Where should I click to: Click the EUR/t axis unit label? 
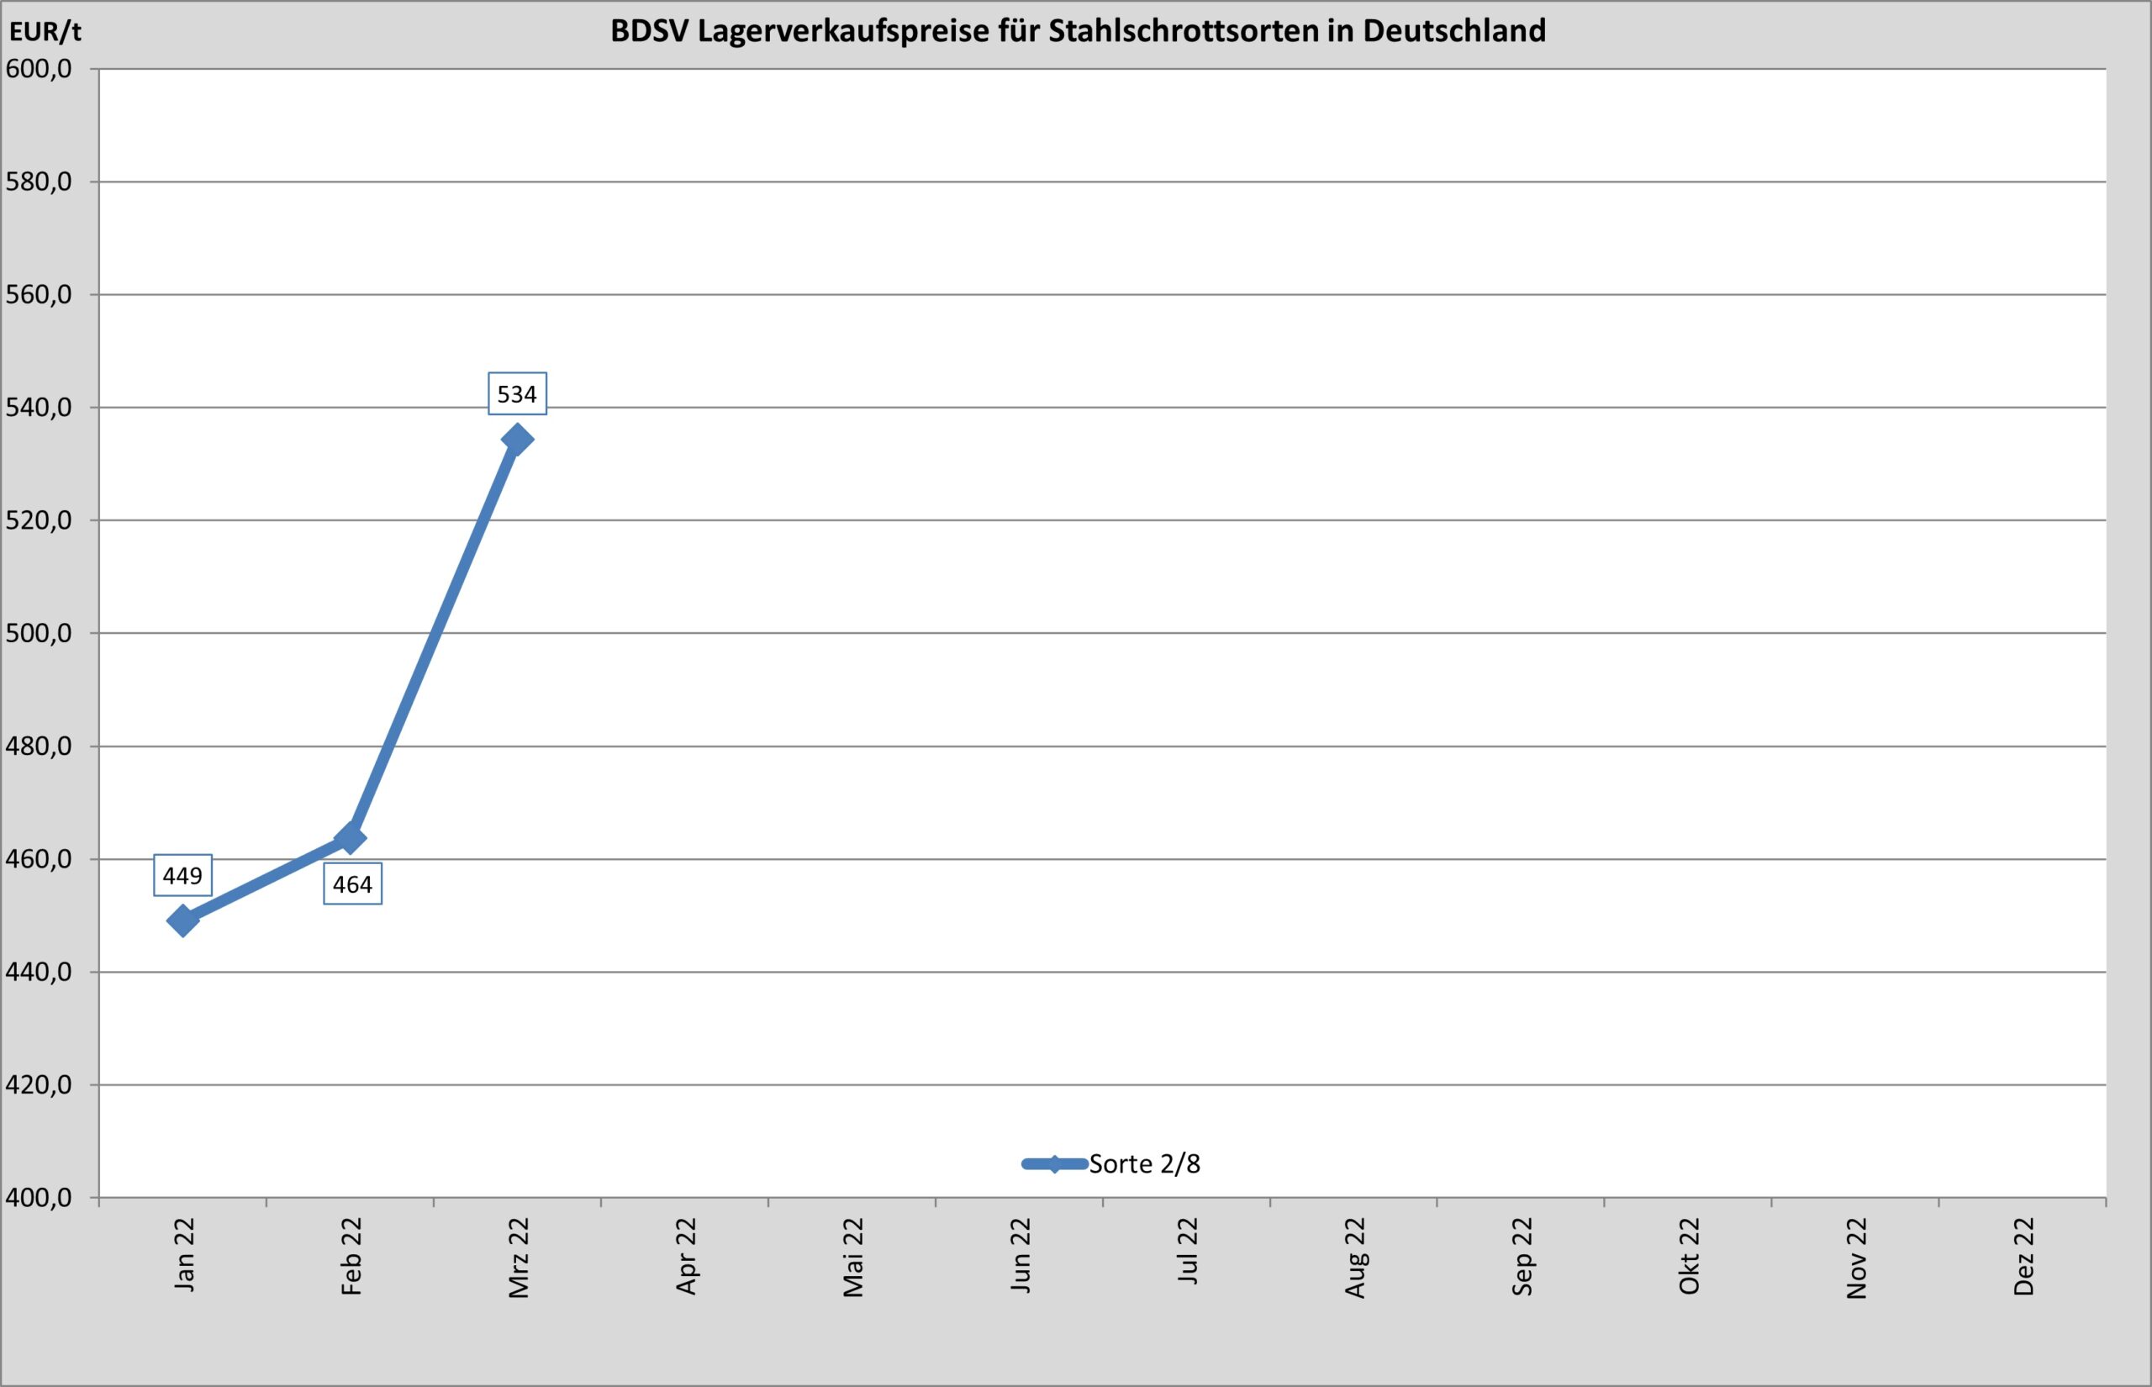45,33
